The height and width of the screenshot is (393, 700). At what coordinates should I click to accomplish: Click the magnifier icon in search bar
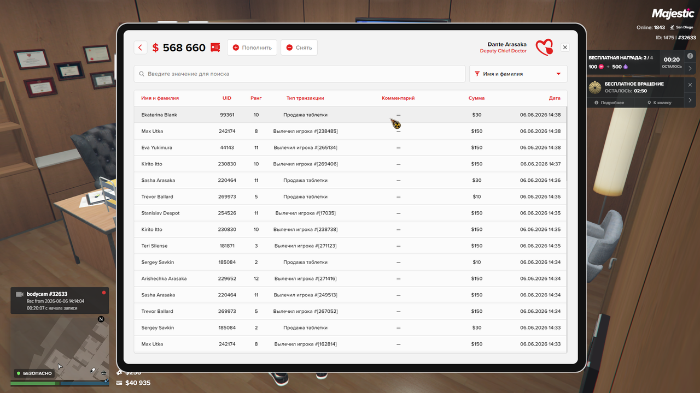click(x=142, y=74)
